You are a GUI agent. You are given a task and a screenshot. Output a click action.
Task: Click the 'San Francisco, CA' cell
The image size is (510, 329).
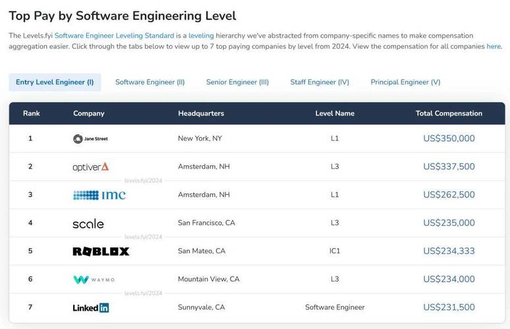pos(206,223)
